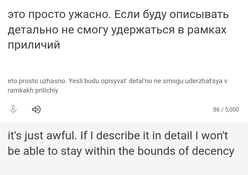Screen dimensions: 248x175
Task: Click the word "decency" in the translation
Action: (x=213, y=151)
